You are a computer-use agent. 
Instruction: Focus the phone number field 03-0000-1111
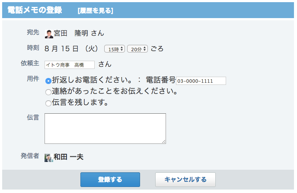(201, 81)
